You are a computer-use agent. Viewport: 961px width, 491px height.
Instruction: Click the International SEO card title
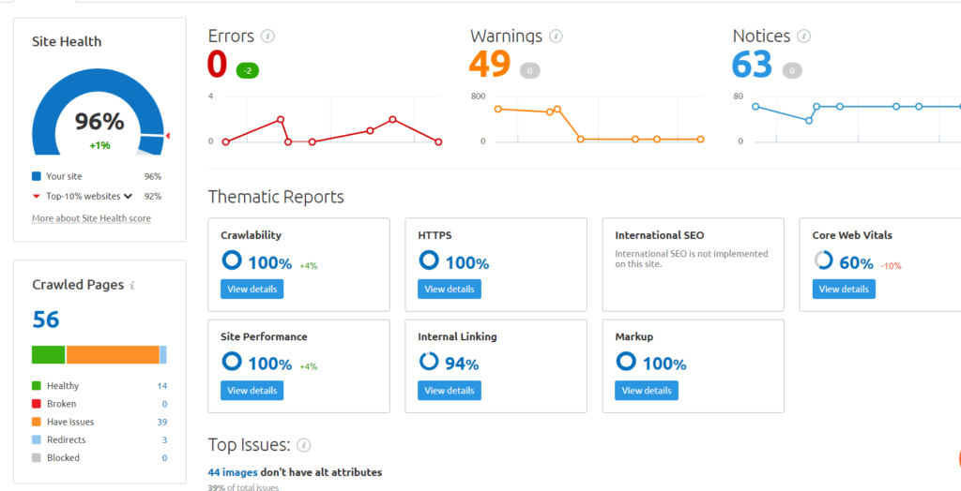coord(660,235)
